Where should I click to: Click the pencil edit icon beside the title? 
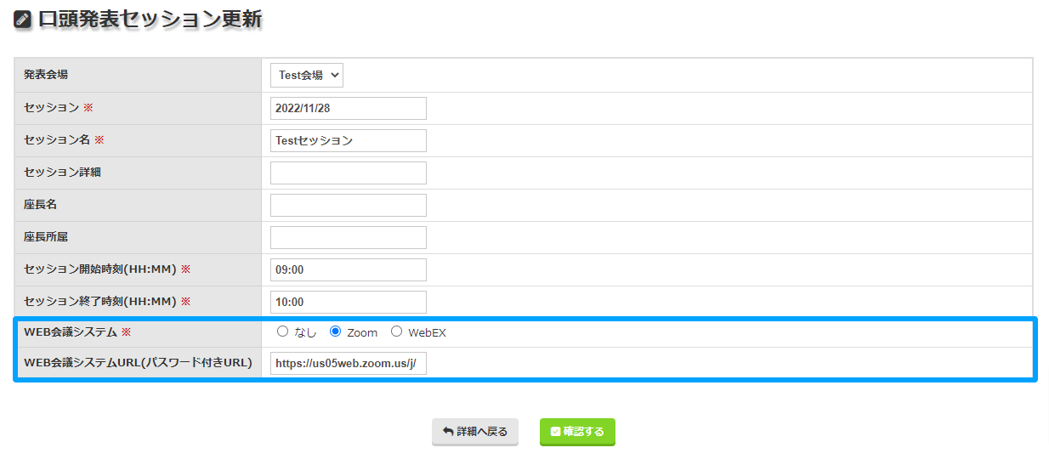(x=23, y=20)
